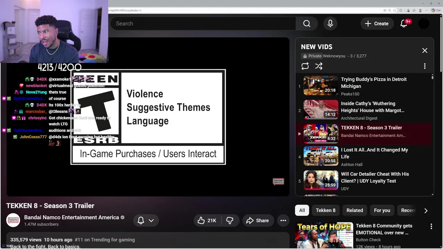
Task: Select the For you filter chip
Action: (382, 210)
